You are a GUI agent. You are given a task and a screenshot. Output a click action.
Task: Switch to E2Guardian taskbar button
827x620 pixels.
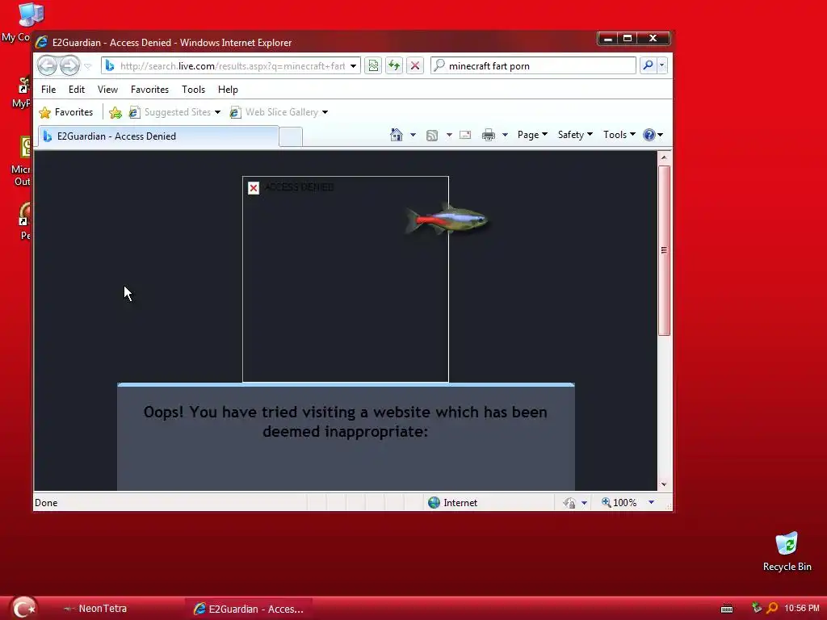click(249, 609)
